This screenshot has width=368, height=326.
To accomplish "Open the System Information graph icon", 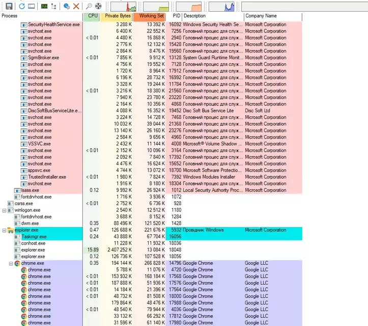I will 44,6.
